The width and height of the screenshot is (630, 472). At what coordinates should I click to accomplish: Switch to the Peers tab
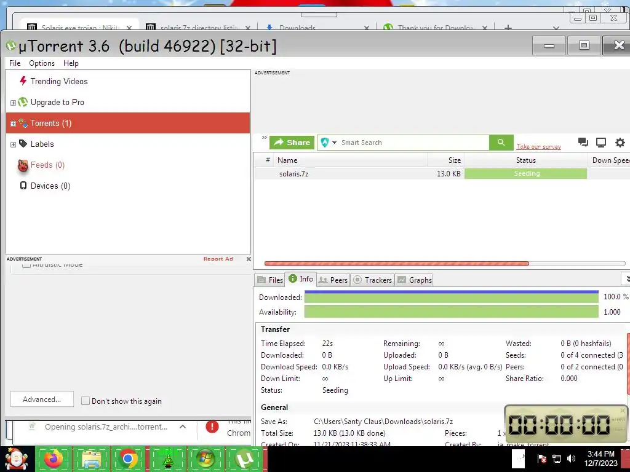pos(333,280)
